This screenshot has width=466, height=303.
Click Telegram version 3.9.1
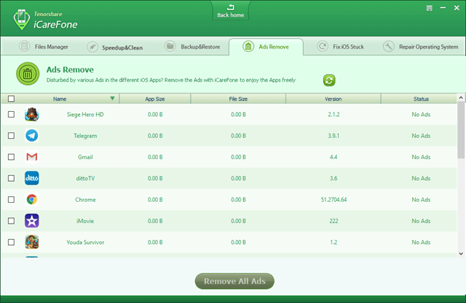pos(333,136)
